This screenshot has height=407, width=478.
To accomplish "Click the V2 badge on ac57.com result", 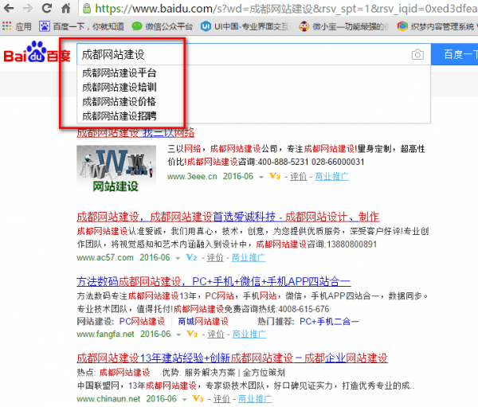I will [191, 257].
